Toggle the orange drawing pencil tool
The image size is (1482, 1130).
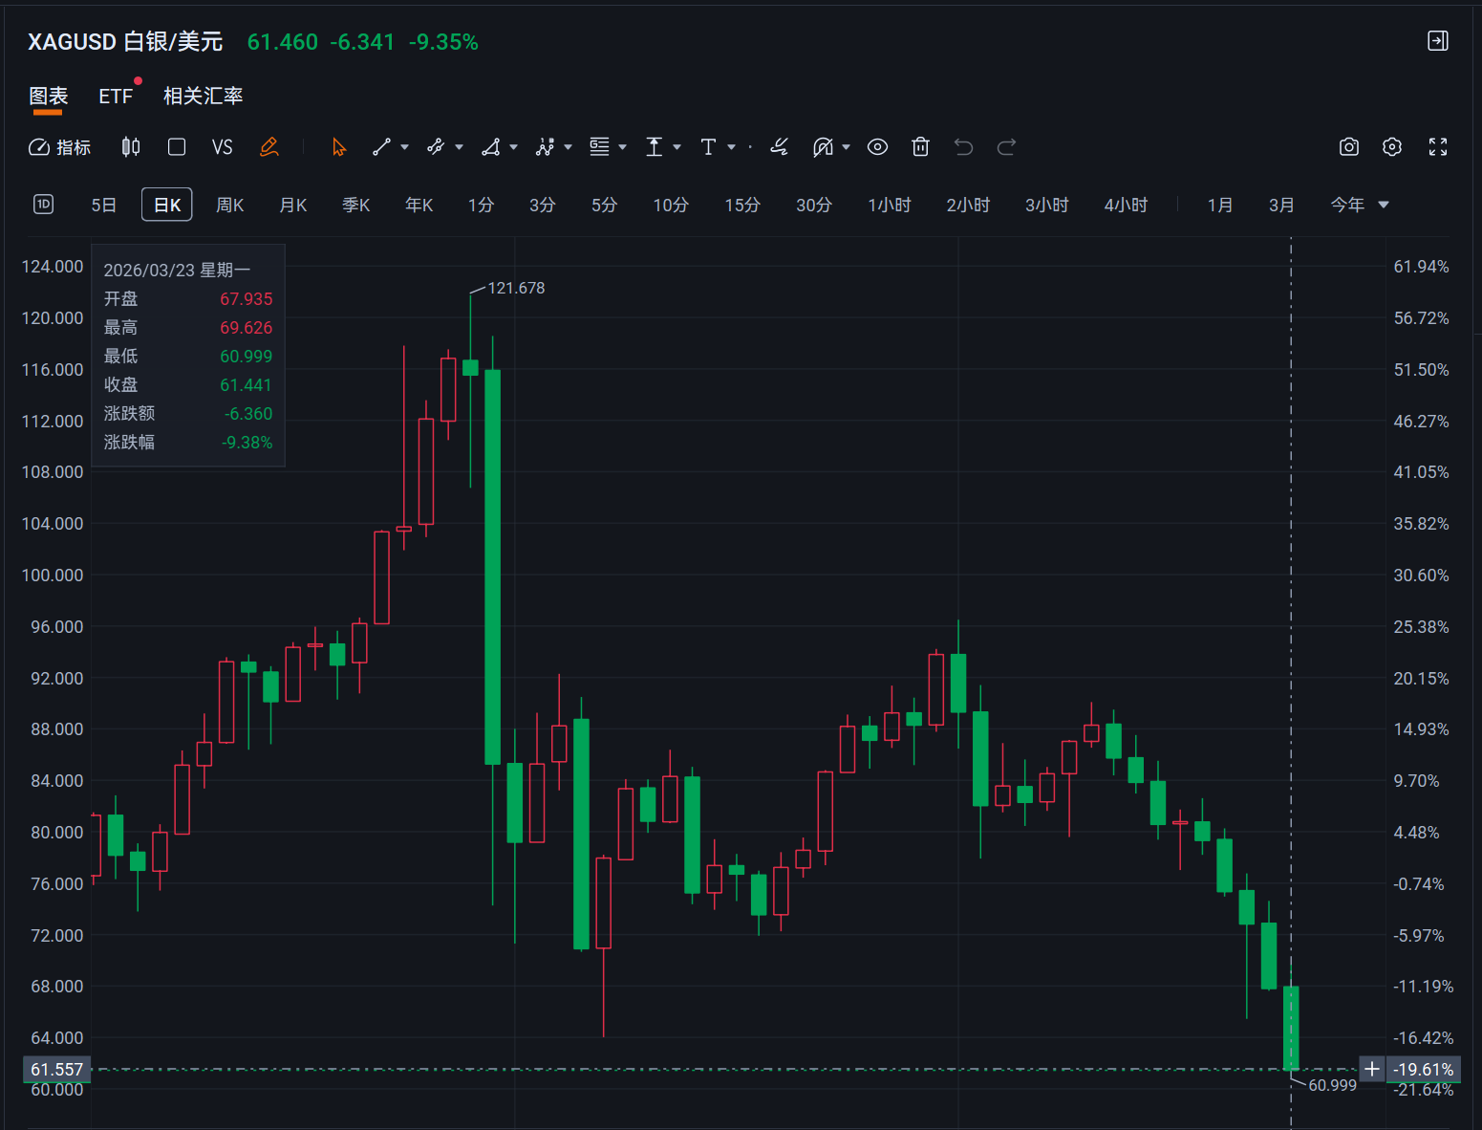(x=268, y=147)
